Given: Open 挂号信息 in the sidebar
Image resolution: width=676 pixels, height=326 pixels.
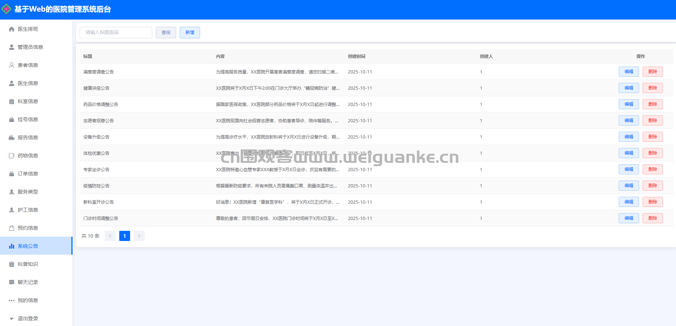Looking at the screenshot, I should (x=28, y=119).
